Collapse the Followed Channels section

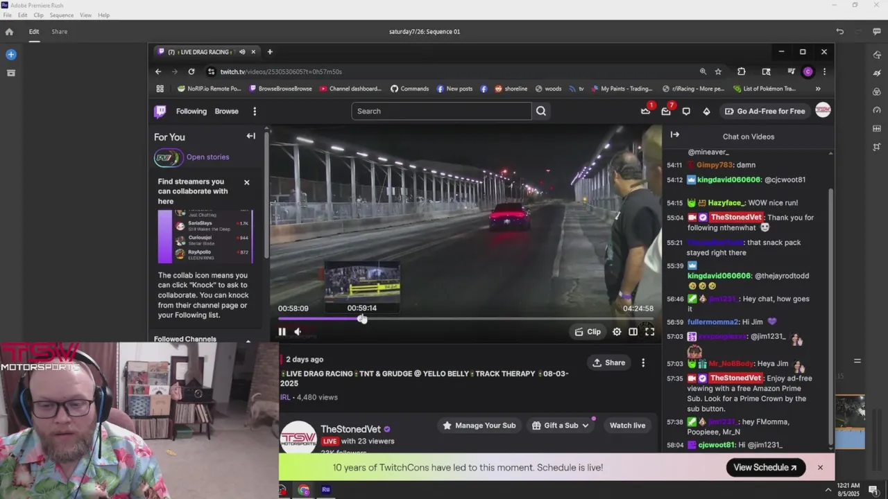(x=248, y=340)
